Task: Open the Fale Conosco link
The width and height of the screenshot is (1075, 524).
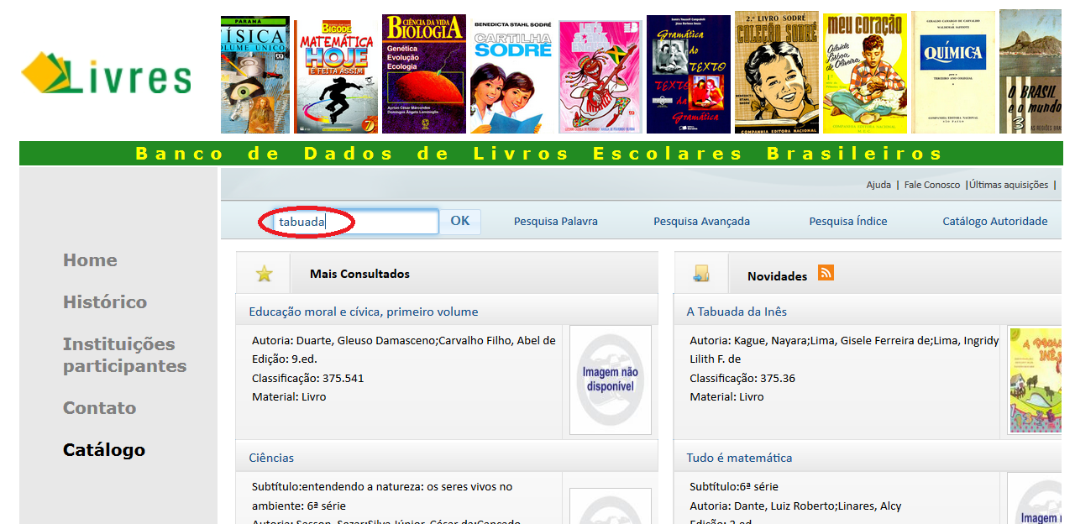Action: 932,185
